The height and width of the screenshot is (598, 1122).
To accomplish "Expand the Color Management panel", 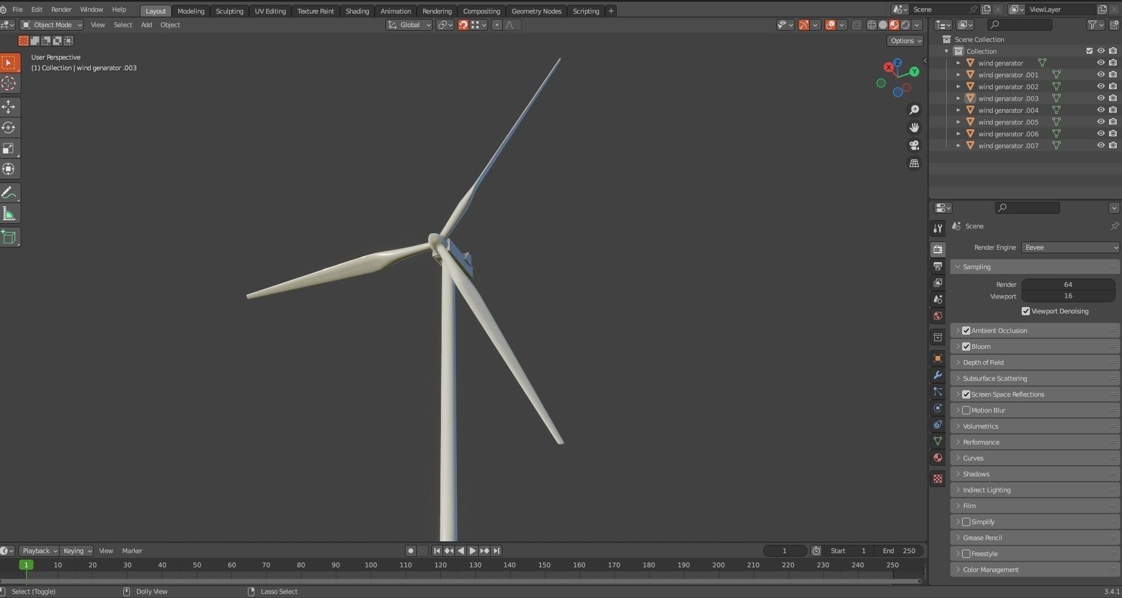I will coord(1035,570).
